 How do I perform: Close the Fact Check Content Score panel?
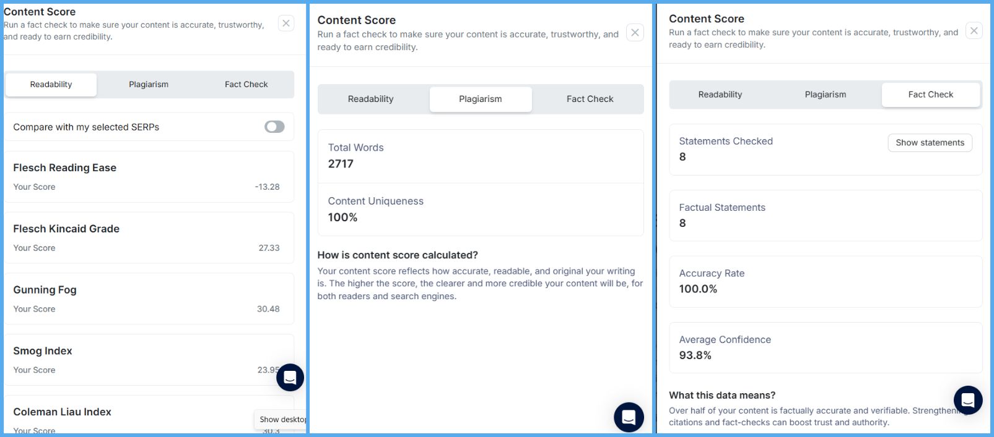973,30
